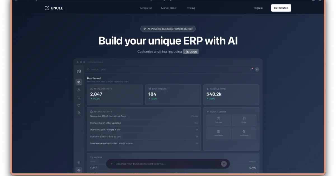
Task: Click the UNCLE logo in the header
Action: pos(54,8)
